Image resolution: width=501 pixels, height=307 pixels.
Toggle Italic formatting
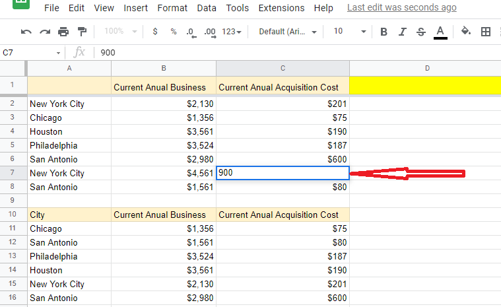click(403, 32)
